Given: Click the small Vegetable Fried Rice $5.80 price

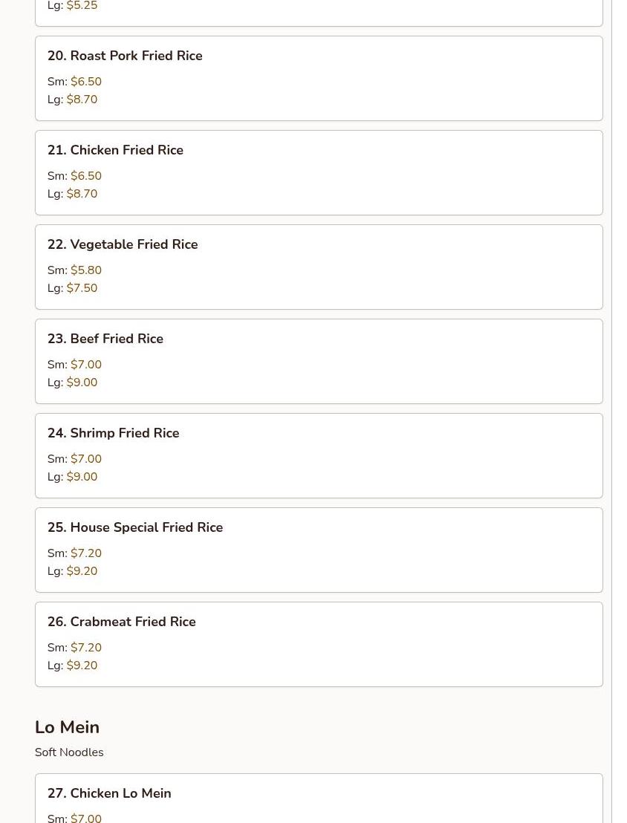Looking at the screenshot, I should [86, 270].
